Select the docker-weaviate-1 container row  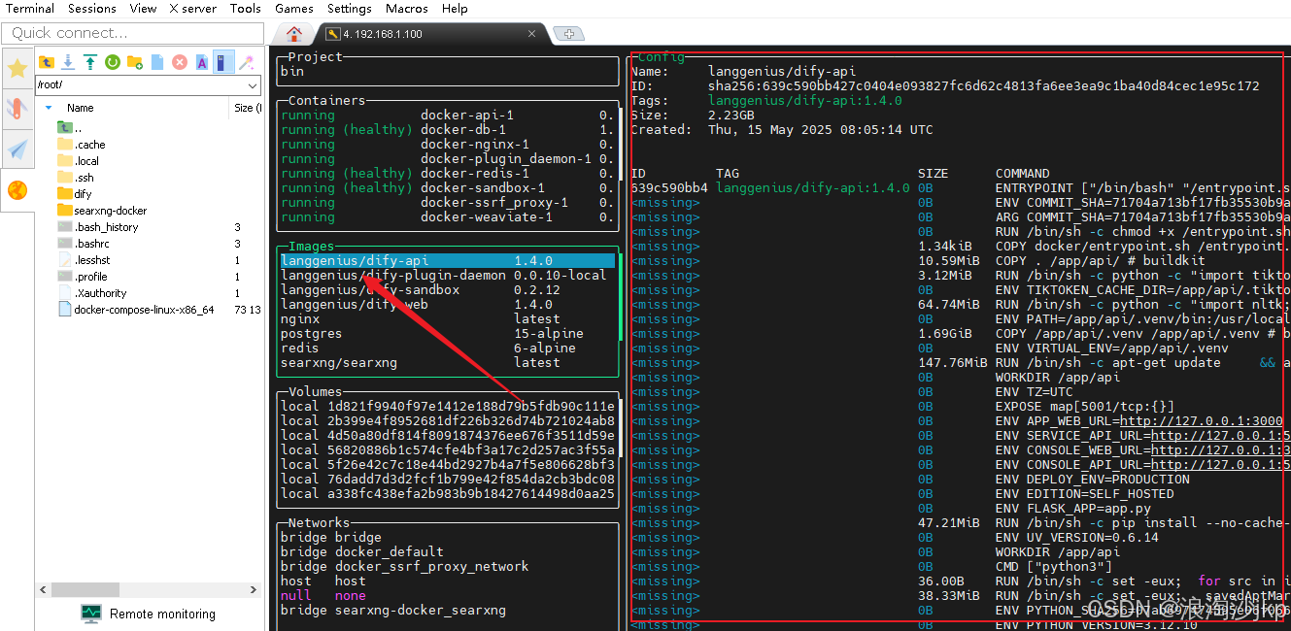click(x=448, y=217)
